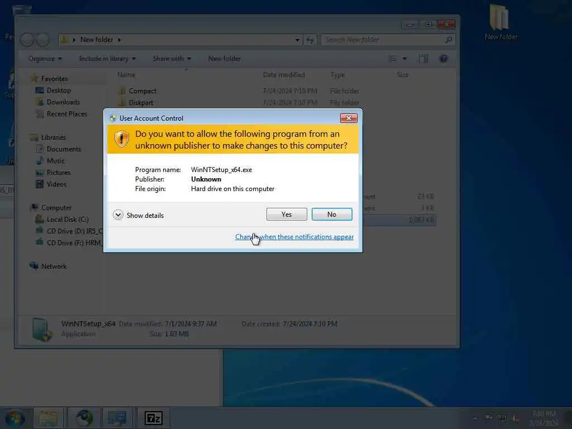
Task: Select Music library
Action: pos(55,160)
